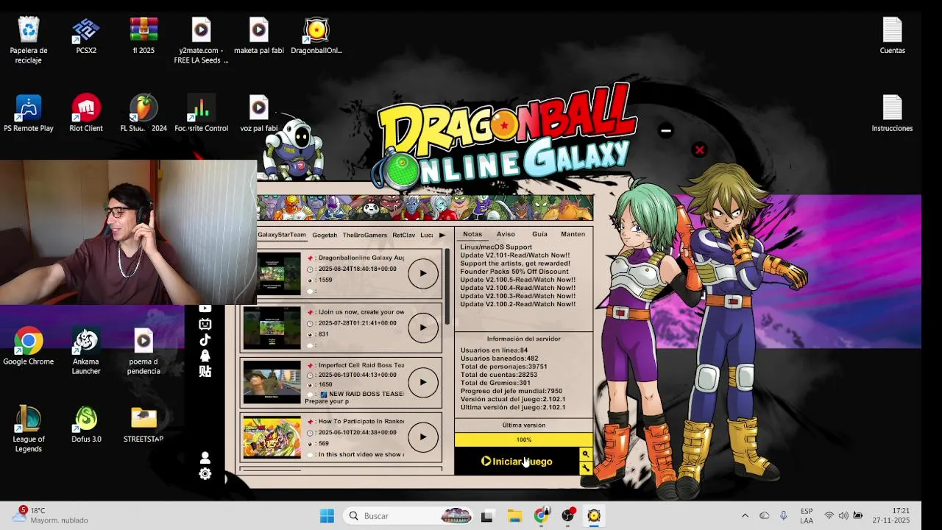Viewport: 942px width, 530px height.
Task: Click the 100% update progress bar
Action: (523, 439)
